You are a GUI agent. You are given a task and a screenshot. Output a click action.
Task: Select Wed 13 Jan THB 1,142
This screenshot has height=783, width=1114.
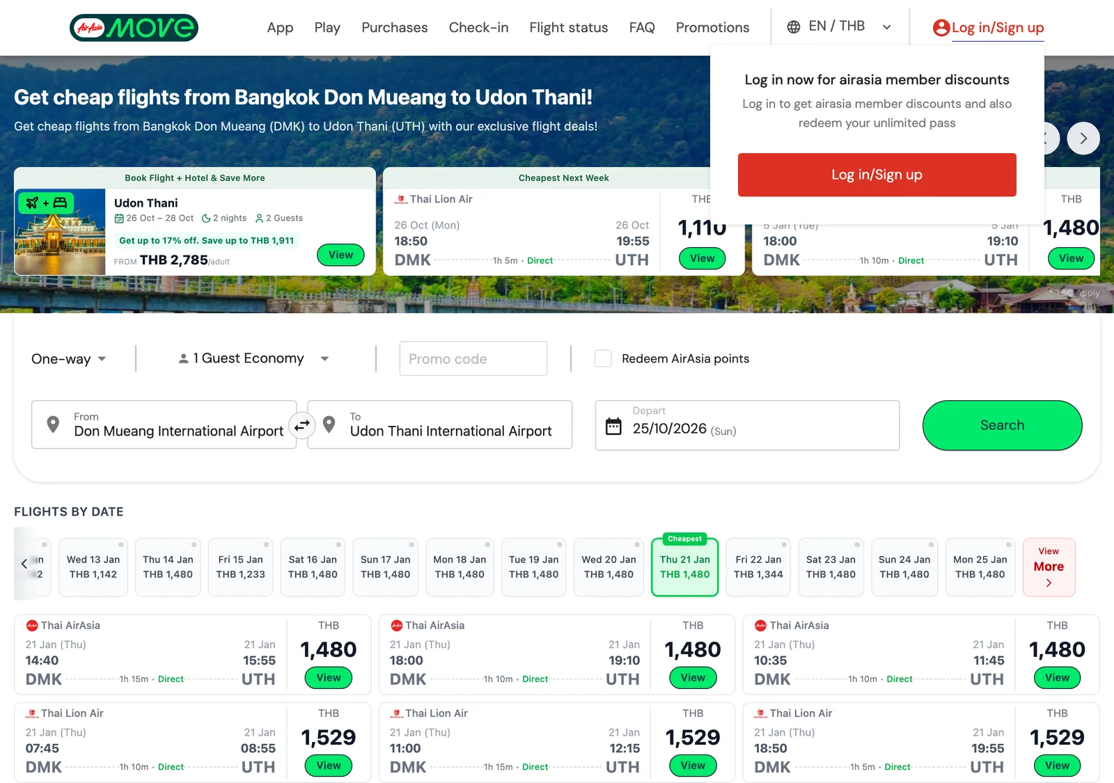(x=93, y=567)
